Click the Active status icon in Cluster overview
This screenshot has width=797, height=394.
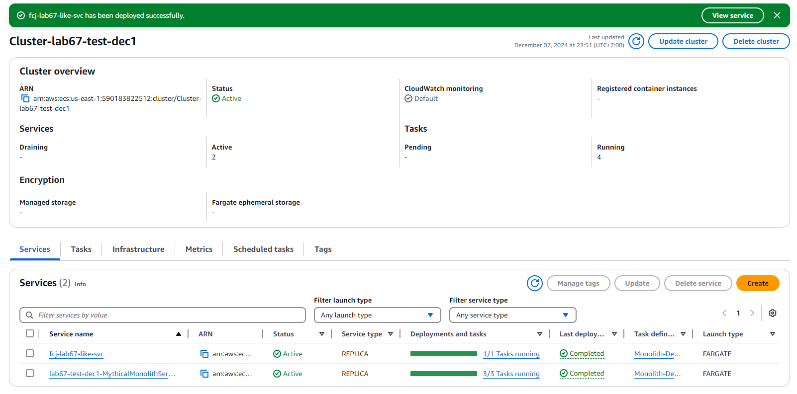coord(216,98)
